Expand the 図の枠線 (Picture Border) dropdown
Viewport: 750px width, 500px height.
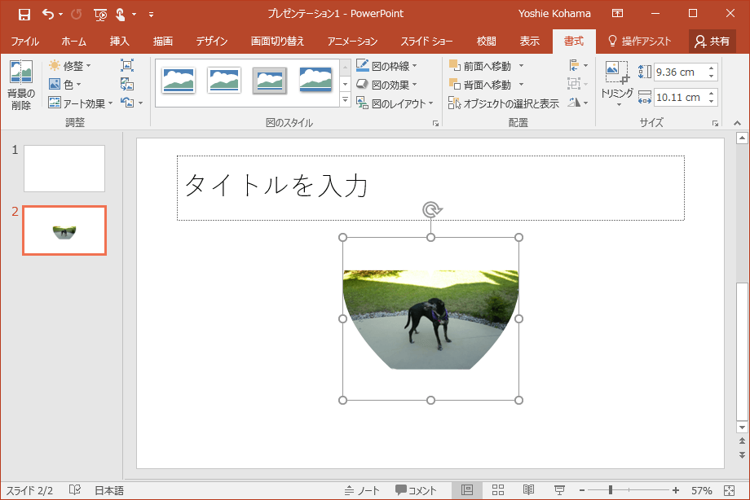[386, 65]
